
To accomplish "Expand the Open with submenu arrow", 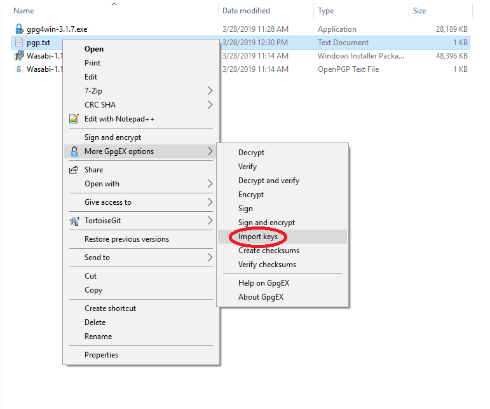I will (210, 184).
